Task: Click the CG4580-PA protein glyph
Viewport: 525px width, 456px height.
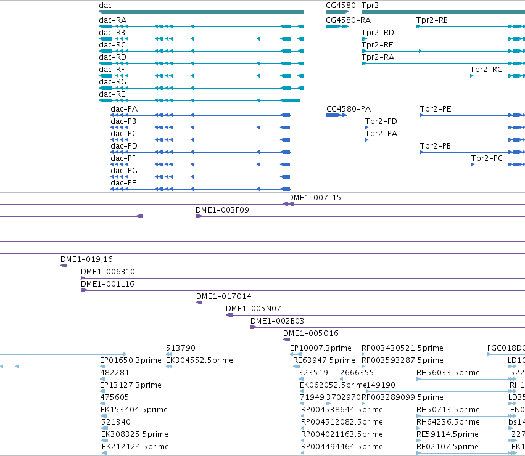Action: (x=336, y=115)
